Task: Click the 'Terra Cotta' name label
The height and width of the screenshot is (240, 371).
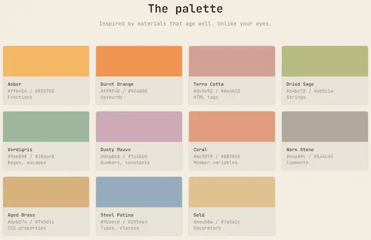Action: pyautogui.click(x=208, y=84)
